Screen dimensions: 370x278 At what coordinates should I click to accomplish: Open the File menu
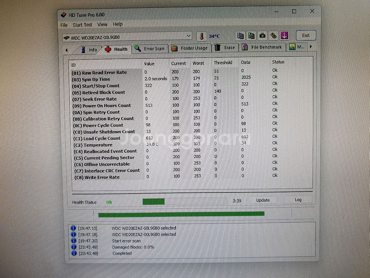click(64, 25)
